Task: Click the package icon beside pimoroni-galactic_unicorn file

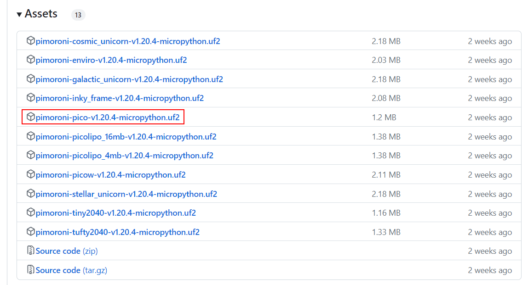Action: [x=31, y=79]
